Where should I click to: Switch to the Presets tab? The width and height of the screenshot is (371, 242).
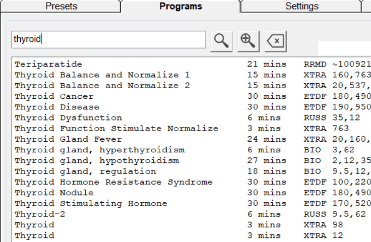(61, 6)
